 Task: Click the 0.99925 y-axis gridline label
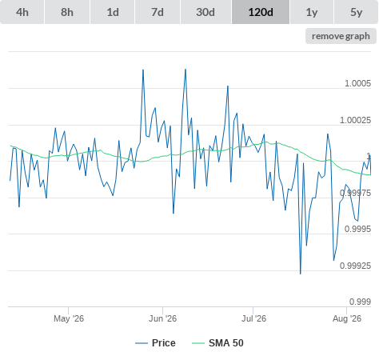(355, 266)
